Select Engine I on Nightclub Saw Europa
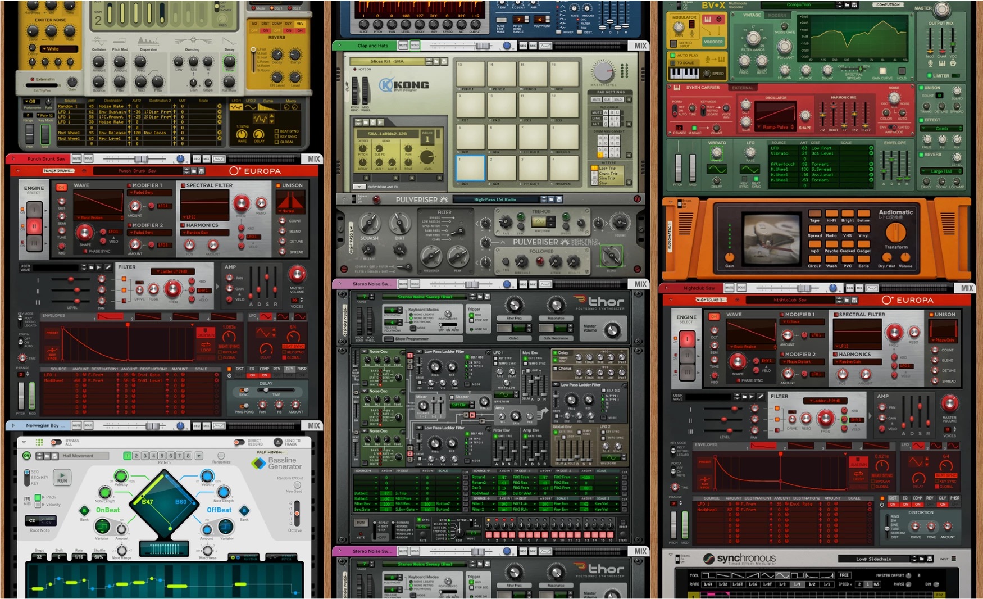This screenshot has width=983, height=599. [x=686, y=339]
